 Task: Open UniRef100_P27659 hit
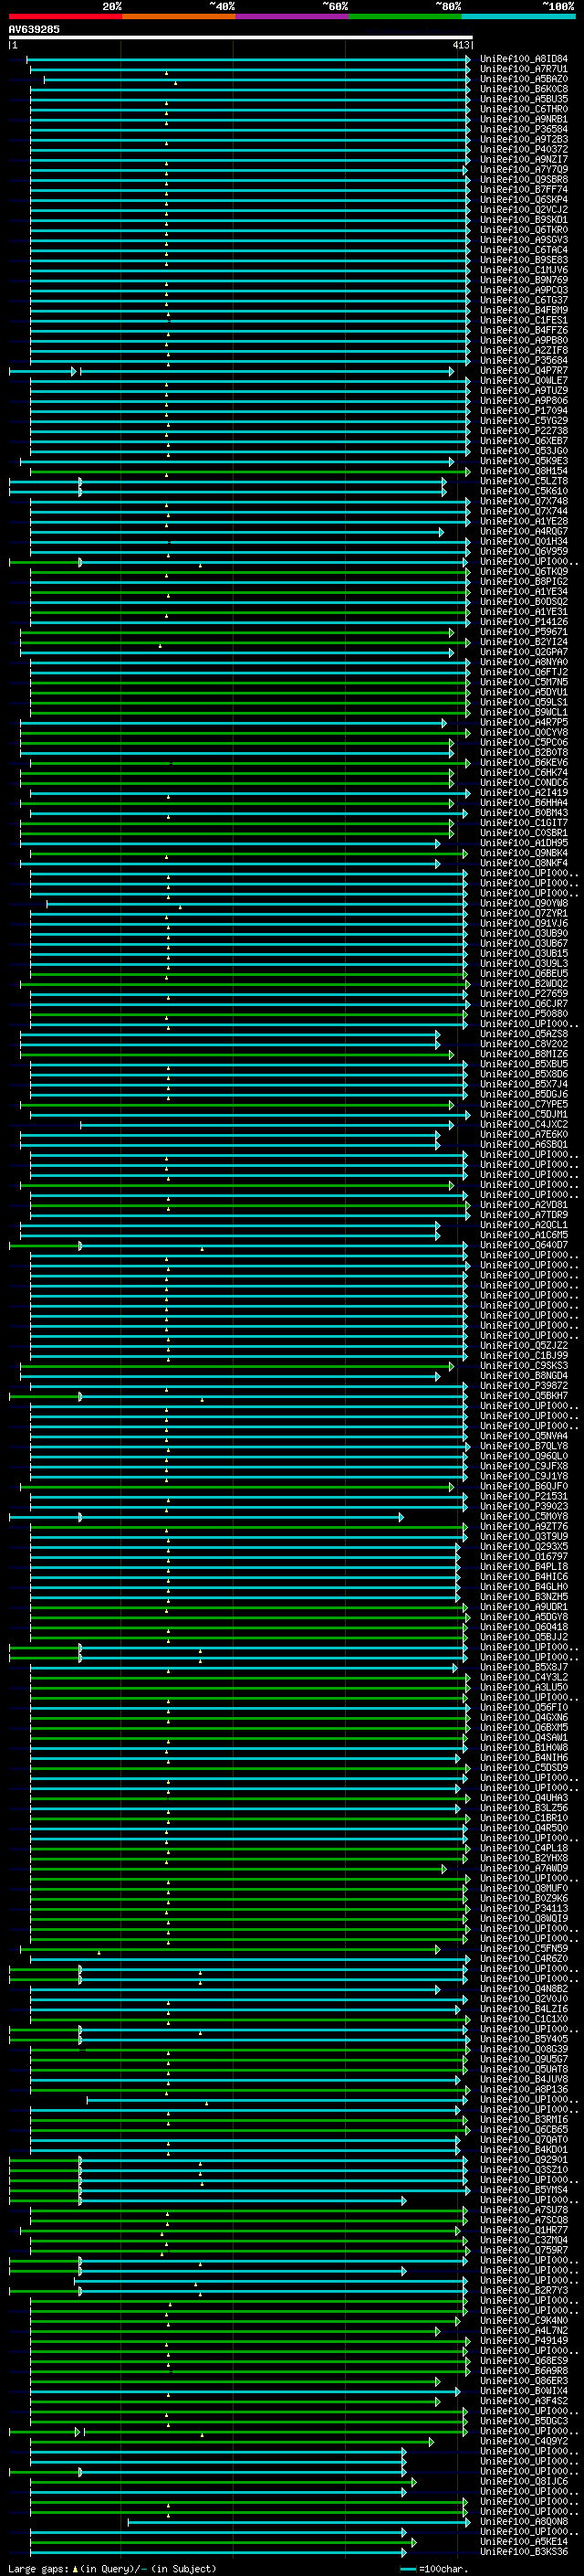tap(523, 994)
